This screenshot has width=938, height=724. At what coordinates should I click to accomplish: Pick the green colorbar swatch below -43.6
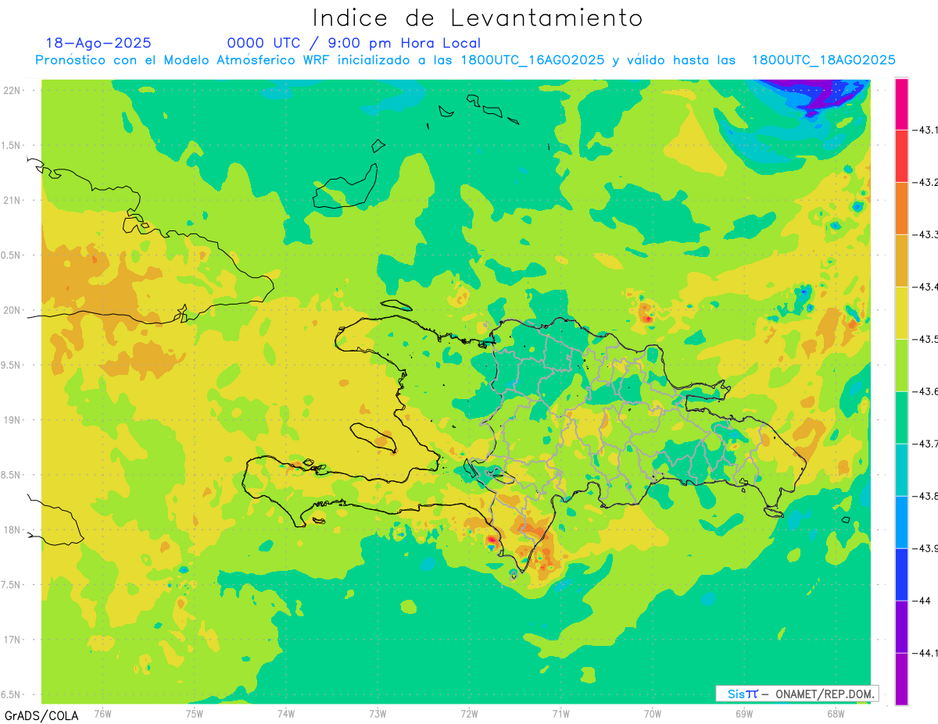[x=901, y=417]
